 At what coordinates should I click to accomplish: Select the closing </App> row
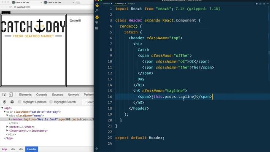click(x=8, y=138)
